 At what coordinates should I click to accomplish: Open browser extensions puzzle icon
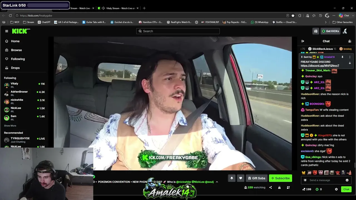point(300,16)
